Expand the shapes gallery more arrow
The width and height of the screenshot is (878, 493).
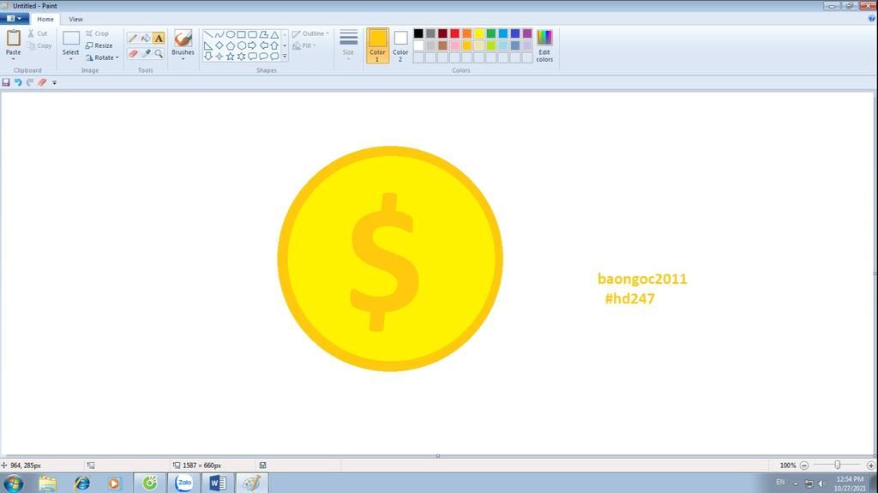click(x=285, y=56)
